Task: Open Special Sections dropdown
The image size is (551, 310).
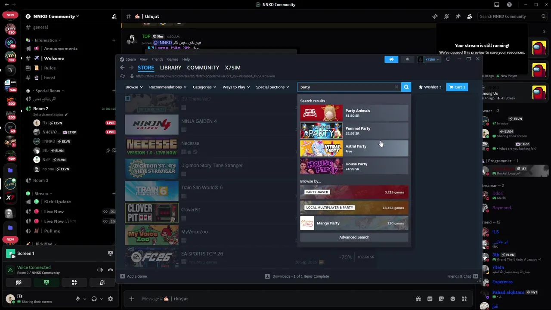Action: (x=272, y=87)
